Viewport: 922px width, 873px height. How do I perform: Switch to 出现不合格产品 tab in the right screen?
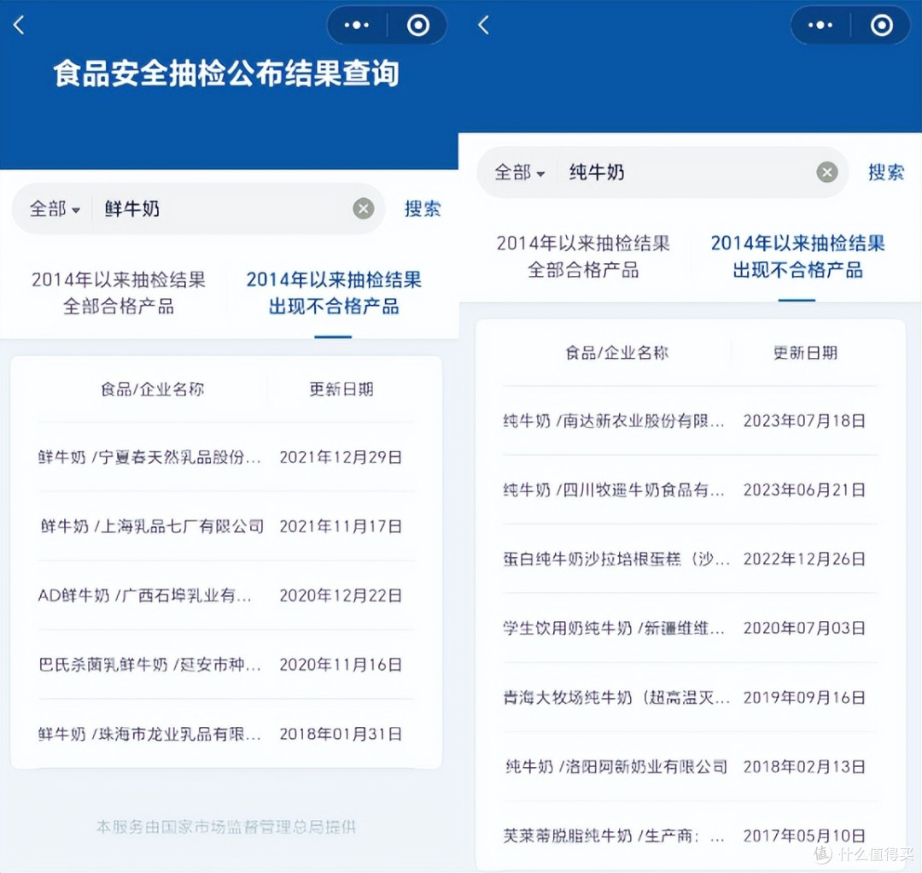click(797, 256)
